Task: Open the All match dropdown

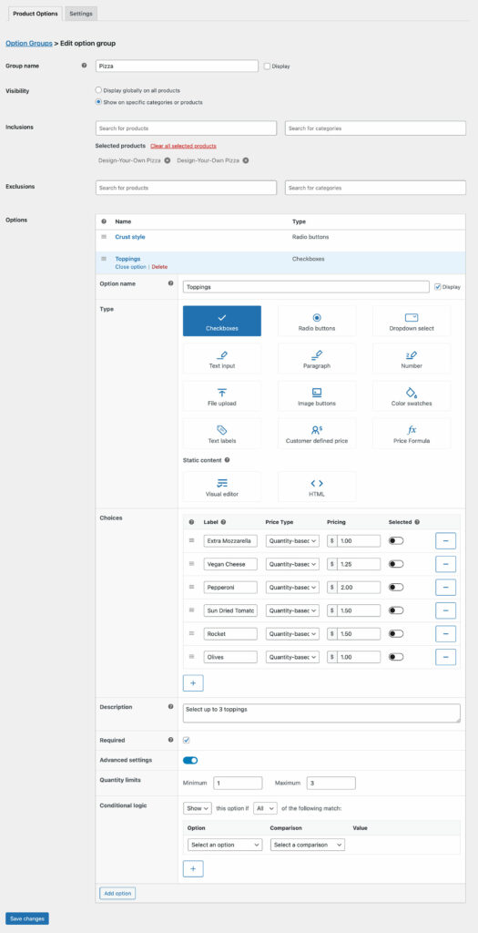Action: point(265,808)
